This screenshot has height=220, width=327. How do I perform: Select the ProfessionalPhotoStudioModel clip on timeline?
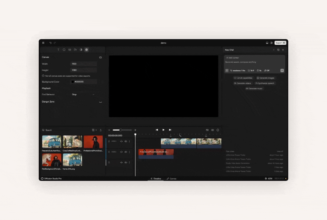tap(156, 154)
